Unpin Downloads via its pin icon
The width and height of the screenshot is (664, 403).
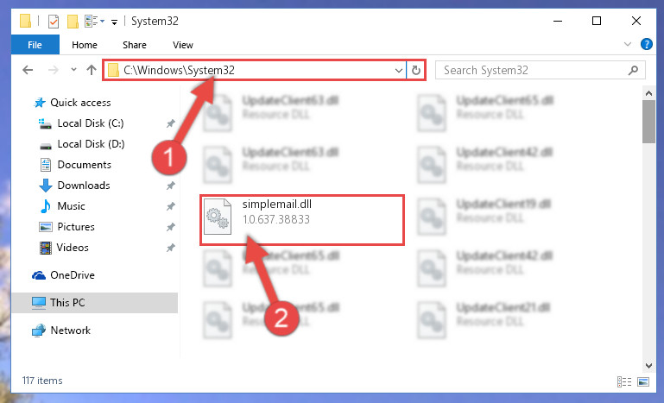coord(170,186)
